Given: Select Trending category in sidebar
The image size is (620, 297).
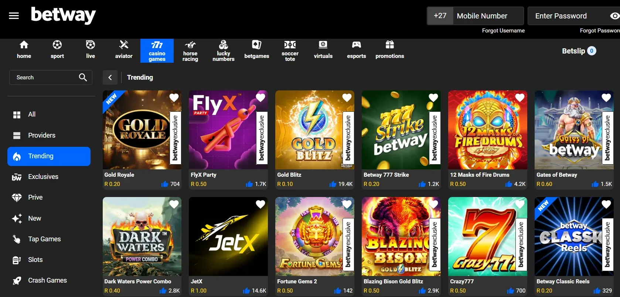Looking at the screenshot, I should 49,156.
